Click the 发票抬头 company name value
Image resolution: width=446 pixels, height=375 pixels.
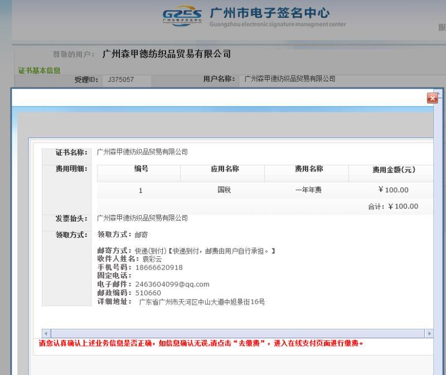tap(142, 218)
